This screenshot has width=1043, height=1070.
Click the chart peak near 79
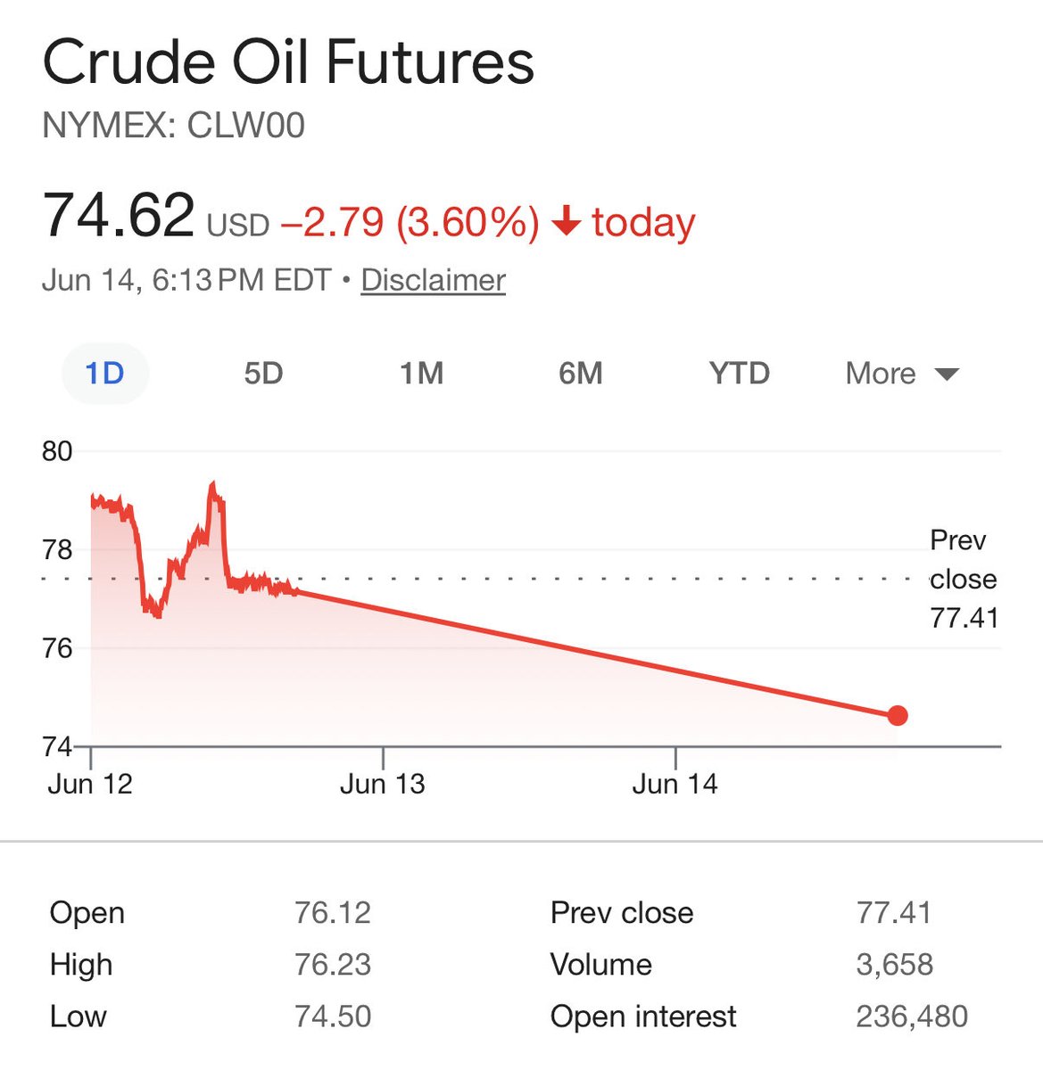tap(212, 485)
